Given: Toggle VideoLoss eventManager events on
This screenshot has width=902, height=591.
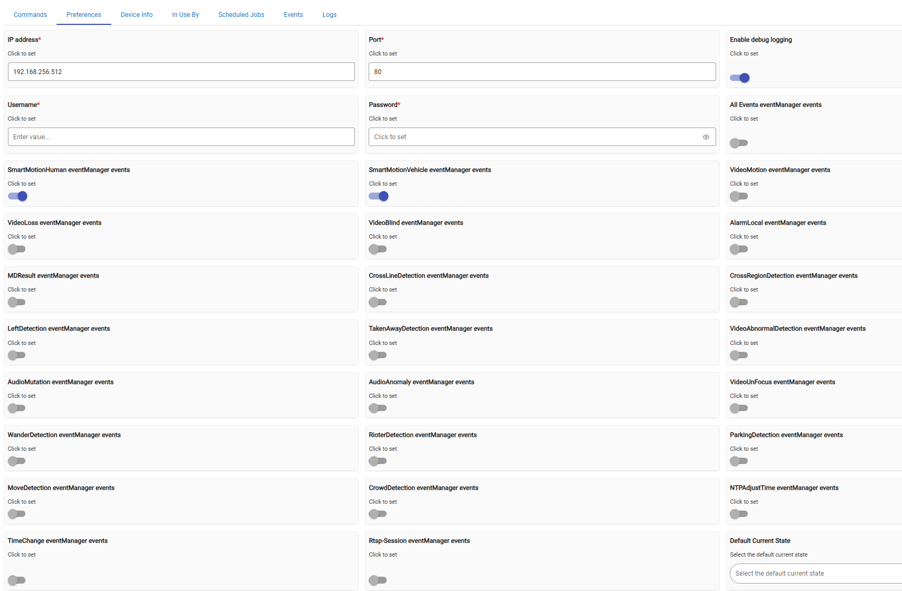Looking at the screenshot, I should 16,249.
